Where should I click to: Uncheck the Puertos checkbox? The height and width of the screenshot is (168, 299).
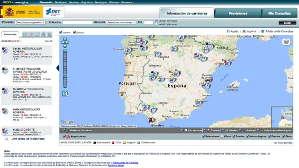[234, 136]
